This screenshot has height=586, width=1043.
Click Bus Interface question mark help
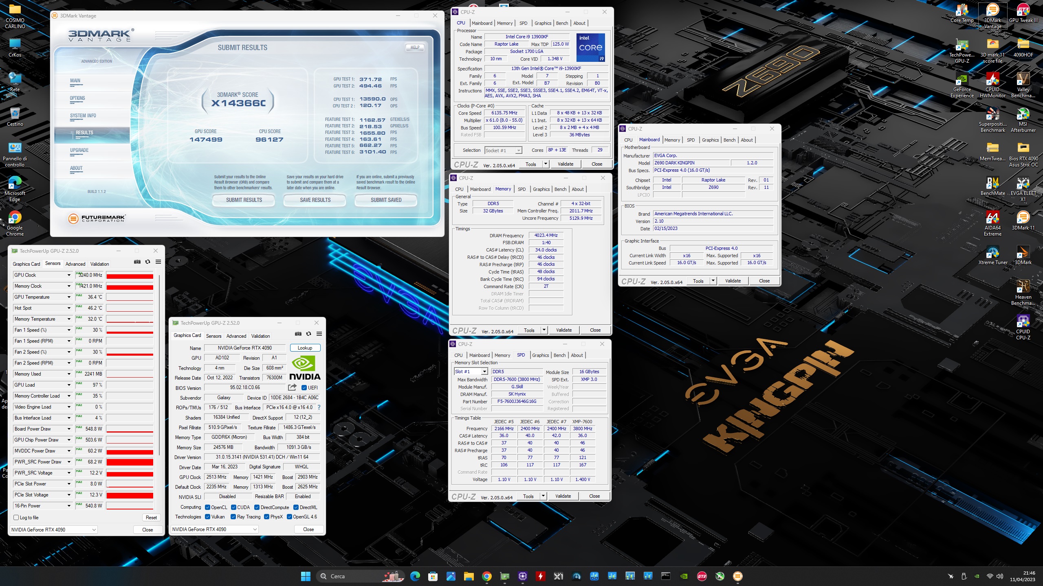click(319, 407)
